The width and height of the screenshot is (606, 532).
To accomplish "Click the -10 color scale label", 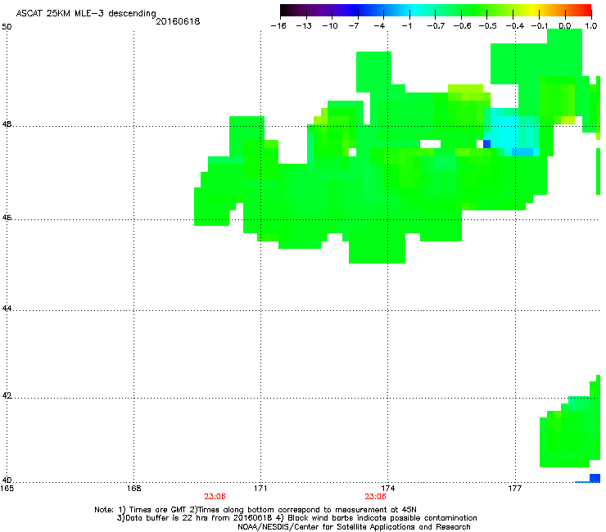I will 330,26.
